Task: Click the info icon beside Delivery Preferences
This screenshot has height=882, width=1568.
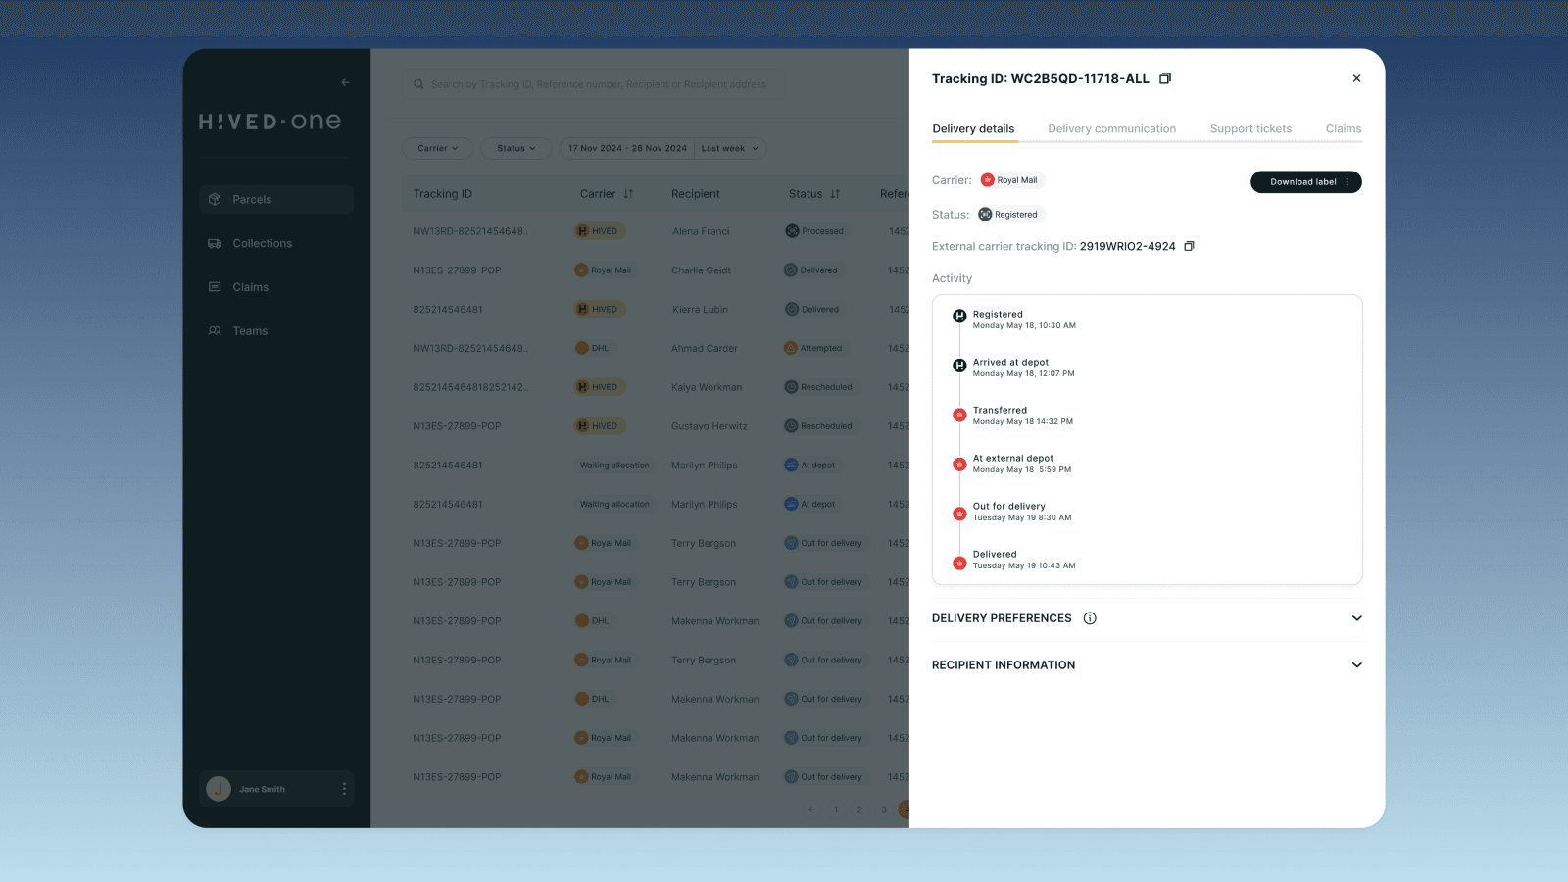Action: (x=1090, y=618)
